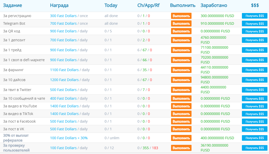Click Выполнить for За 1 трейд

pos(181,50)
